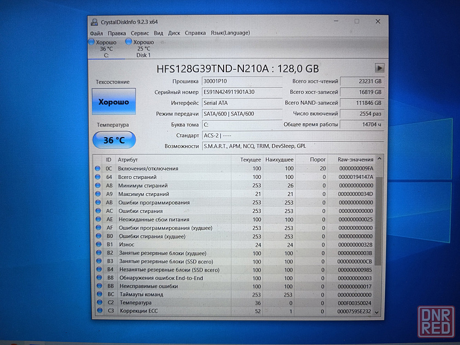
Task: Click status icon of row AB Ошибки программирования
Action: 98,202
